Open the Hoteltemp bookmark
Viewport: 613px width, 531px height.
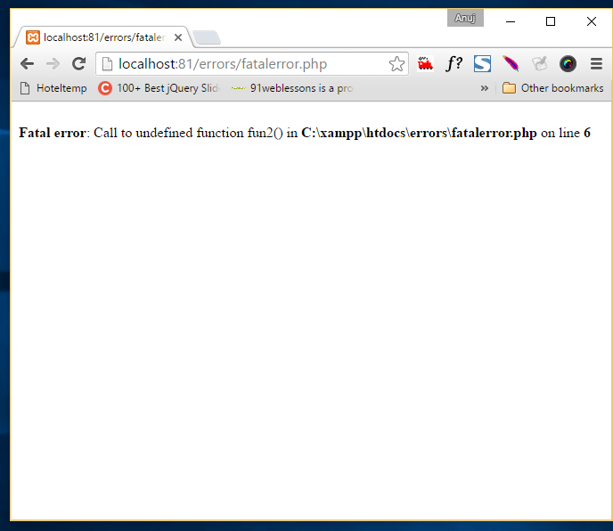54,88
